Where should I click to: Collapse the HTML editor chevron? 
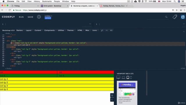coord(184,32)
